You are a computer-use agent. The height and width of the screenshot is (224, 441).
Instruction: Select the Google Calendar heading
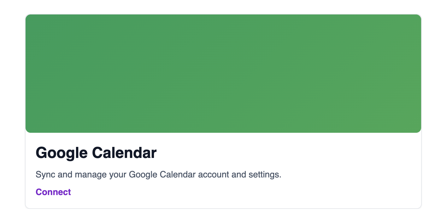(96, 153)
